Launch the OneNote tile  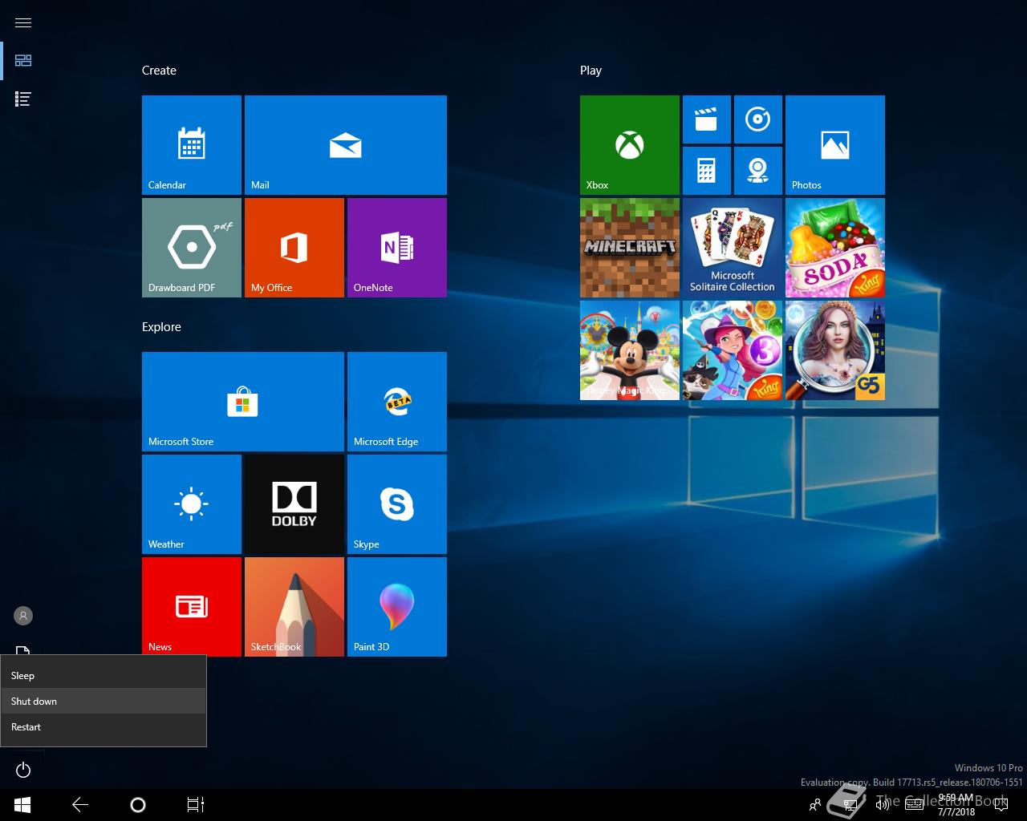pyautogui.click(x=397, y=248)
